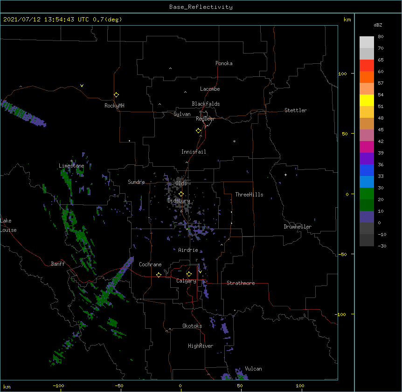Select the purple-blue 10 dBZ legend color
This screenshot has width=402, height=392.
[367, 217]
